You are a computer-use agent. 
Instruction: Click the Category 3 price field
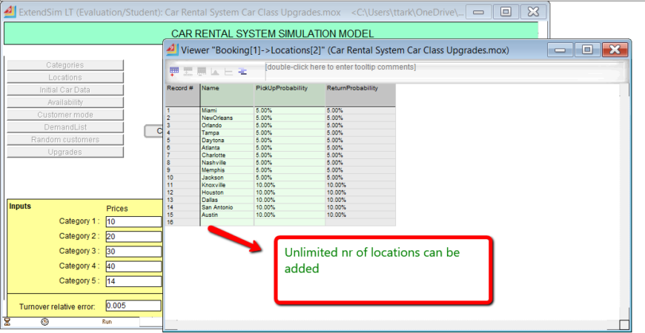(x=133, y=252)
